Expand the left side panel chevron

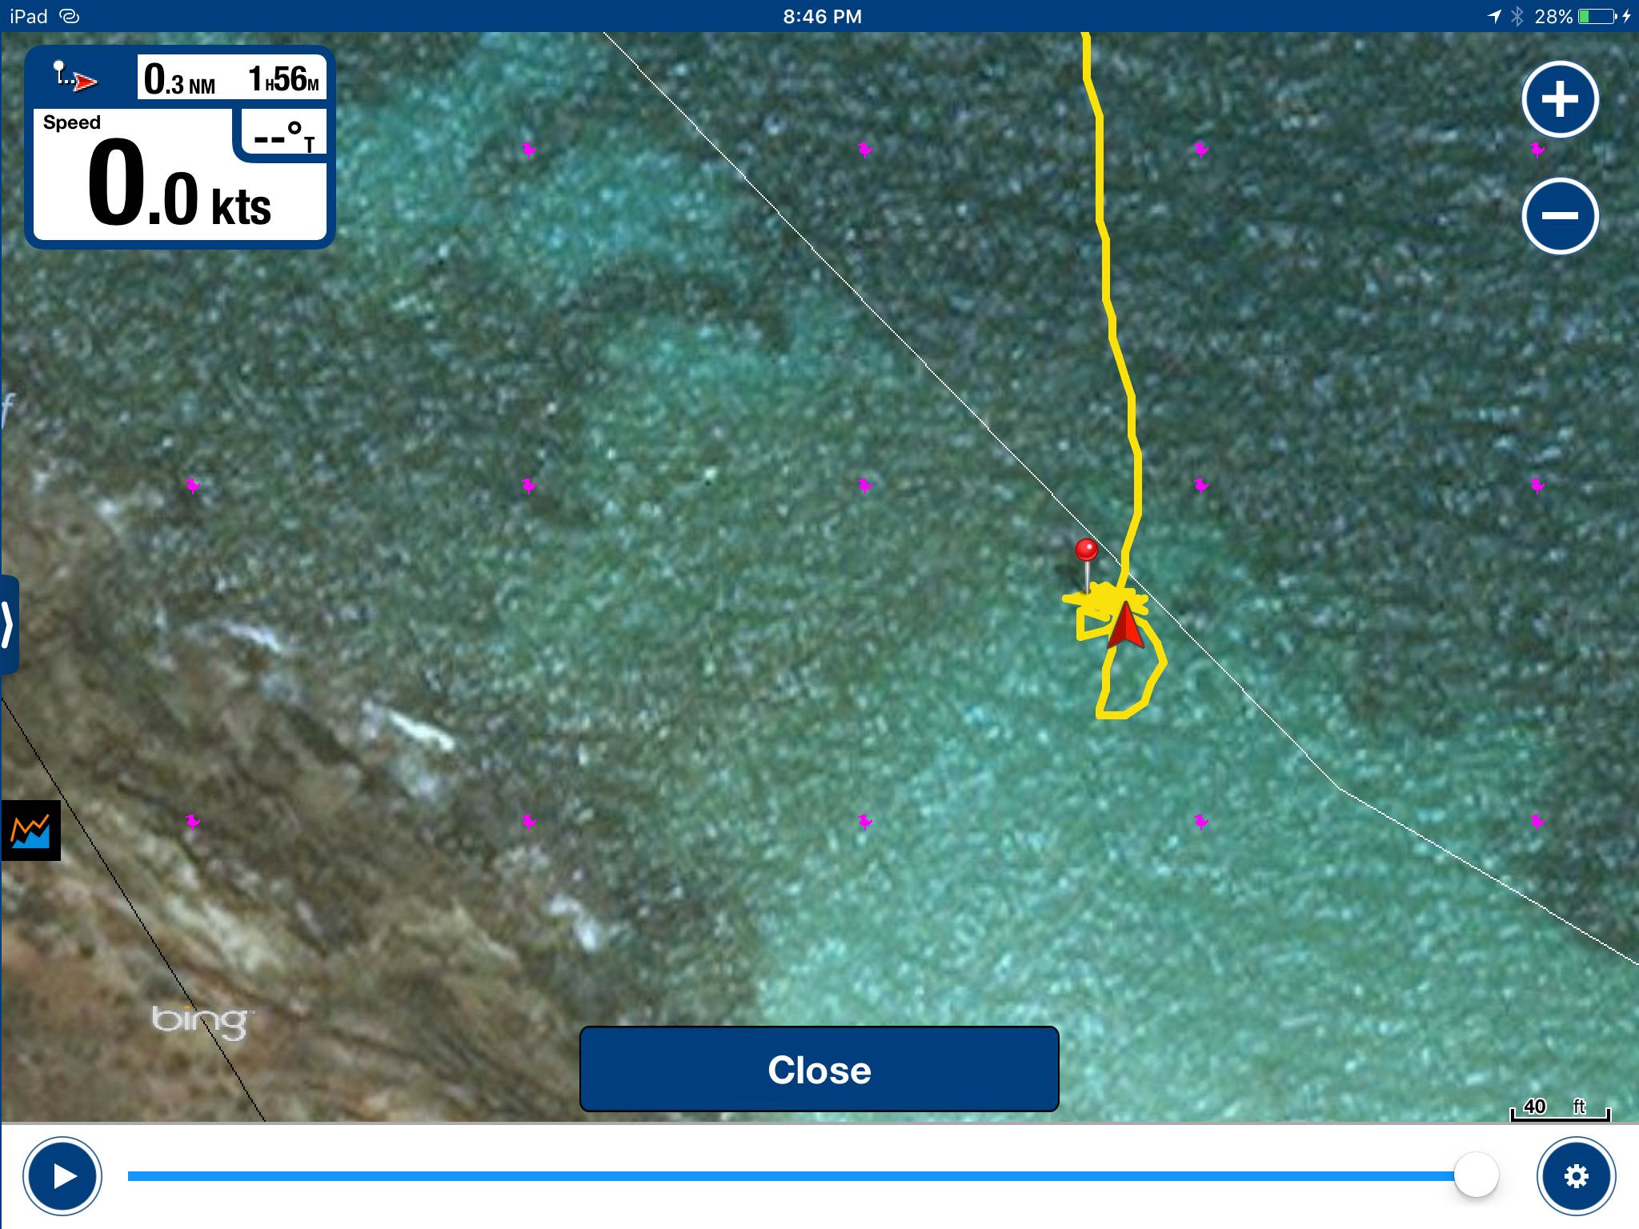[x=8, y=624]
